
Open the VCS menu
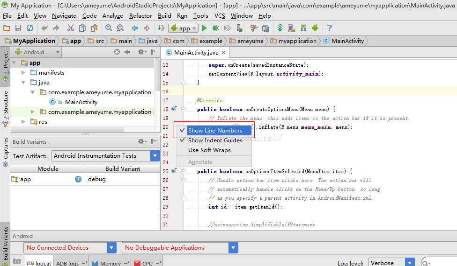click(220, 16)
